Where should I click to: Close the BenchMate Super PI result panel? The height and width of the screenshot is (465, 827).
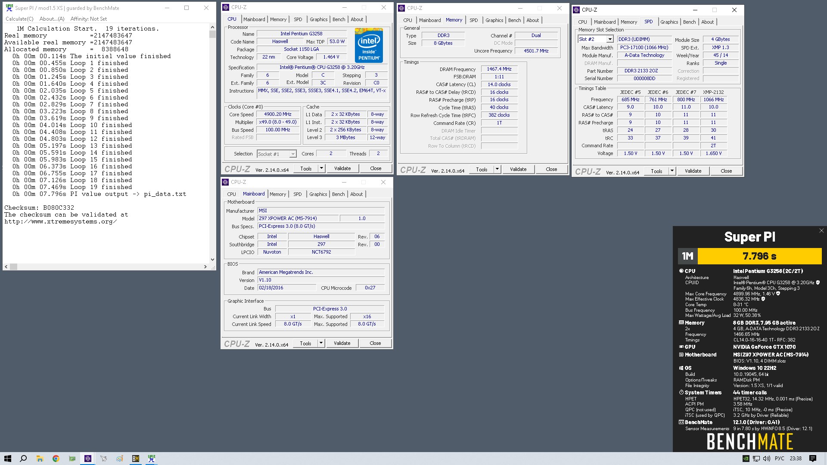(821, 231)
